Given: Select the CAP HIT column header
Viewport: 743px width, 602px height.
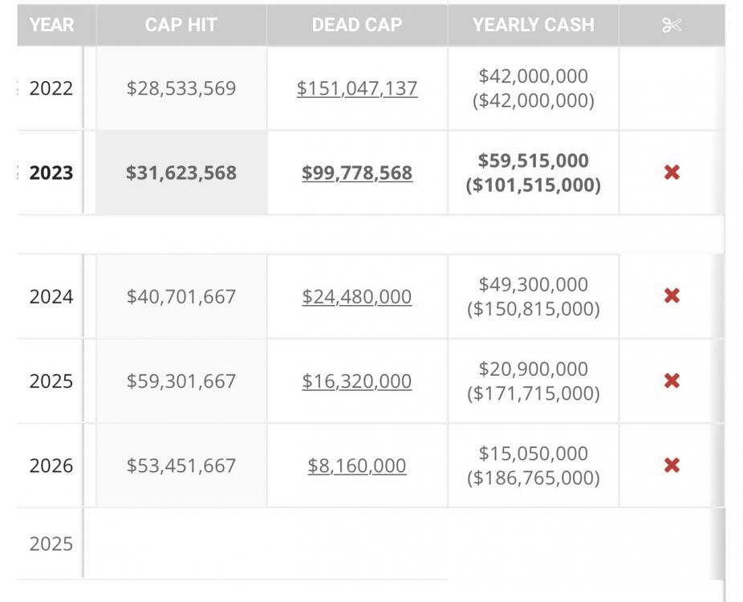Looking at the screenshot, I should coord(181,25).
